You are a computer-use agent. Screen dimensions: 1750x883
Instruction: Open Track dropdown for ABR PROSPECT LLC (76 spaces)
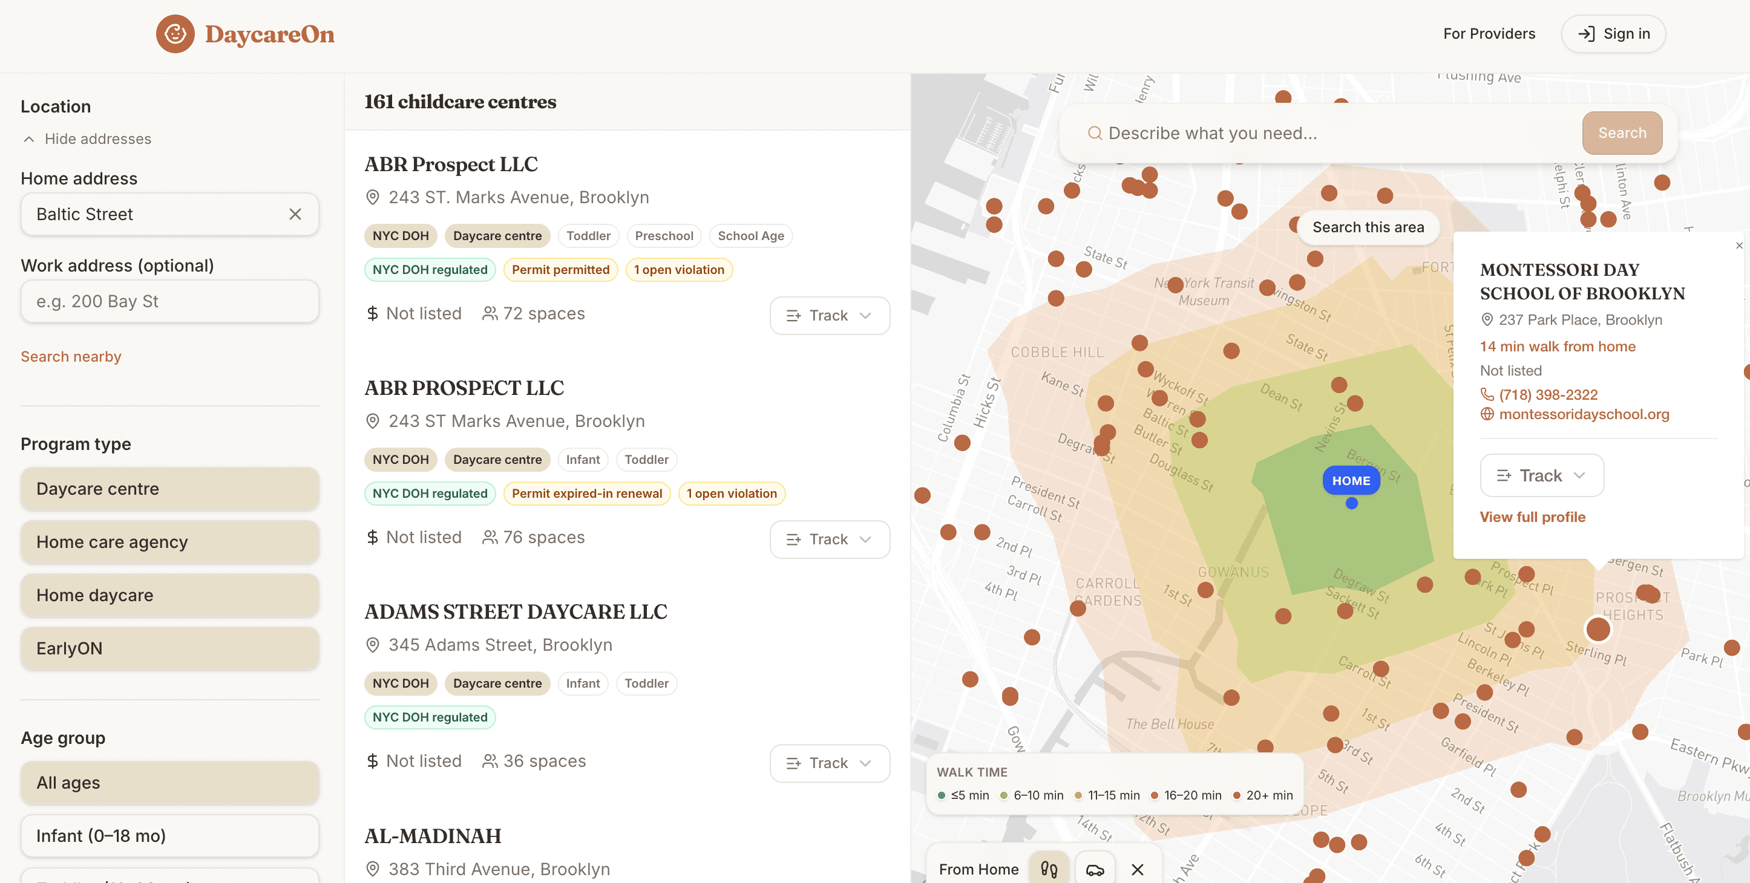[x=830, y=539]
